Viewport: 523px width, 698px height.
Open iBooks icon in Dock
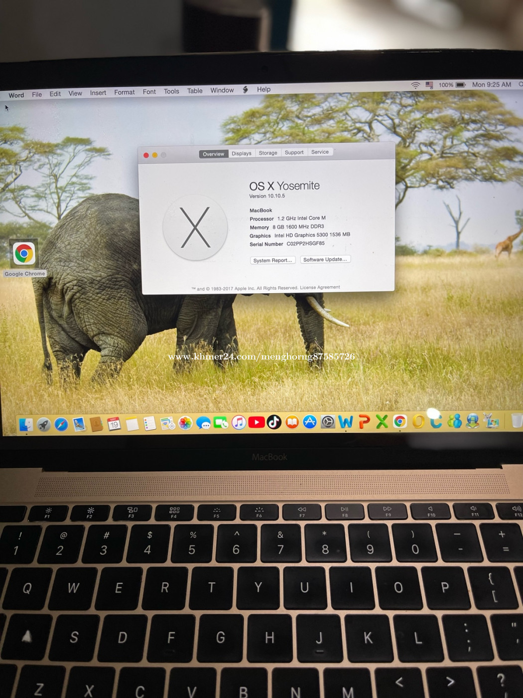point(292,422)
